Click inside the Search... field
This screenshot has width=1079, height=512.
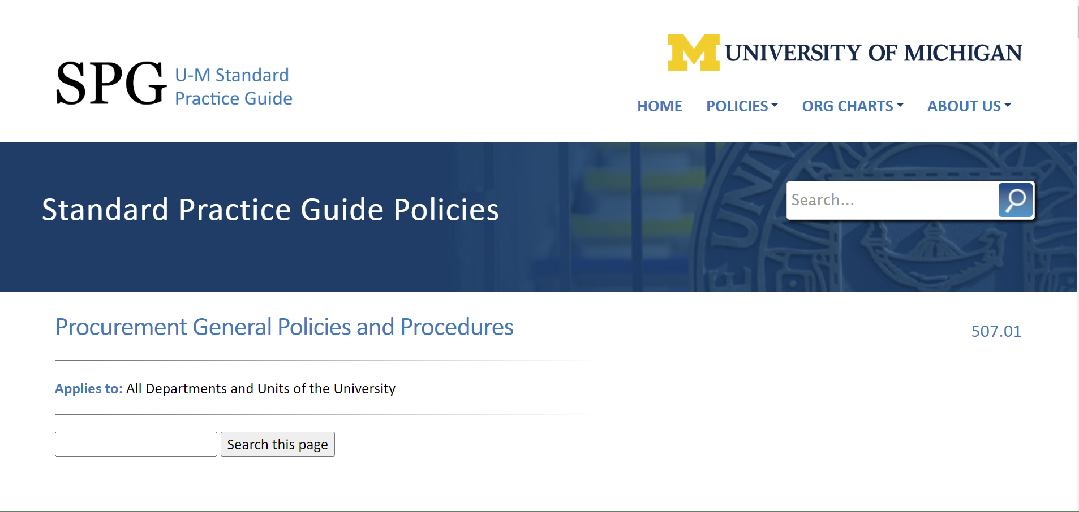click(888, 200)
